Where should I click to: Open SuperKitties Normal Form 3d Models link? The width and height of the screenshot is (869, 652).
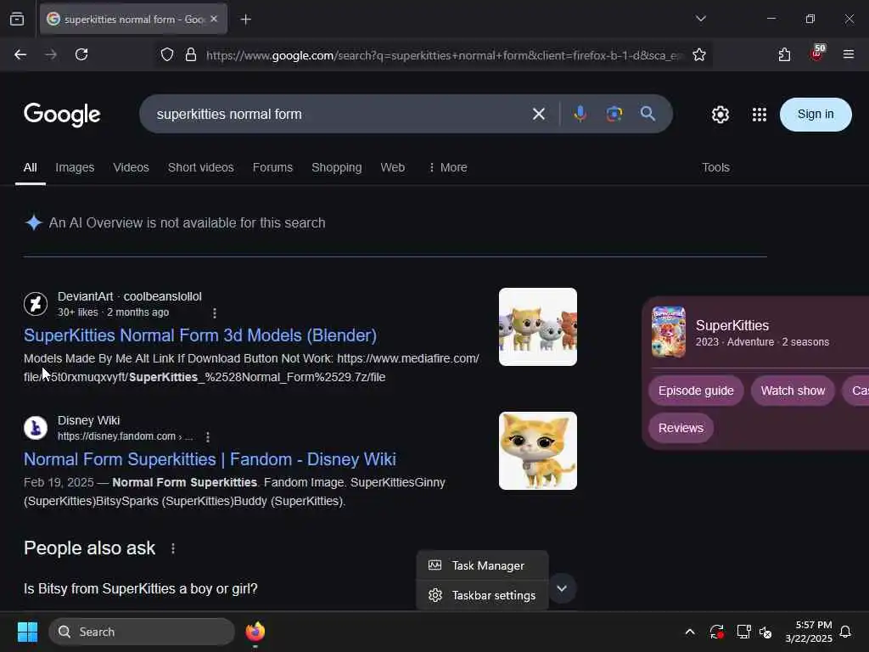200,335
